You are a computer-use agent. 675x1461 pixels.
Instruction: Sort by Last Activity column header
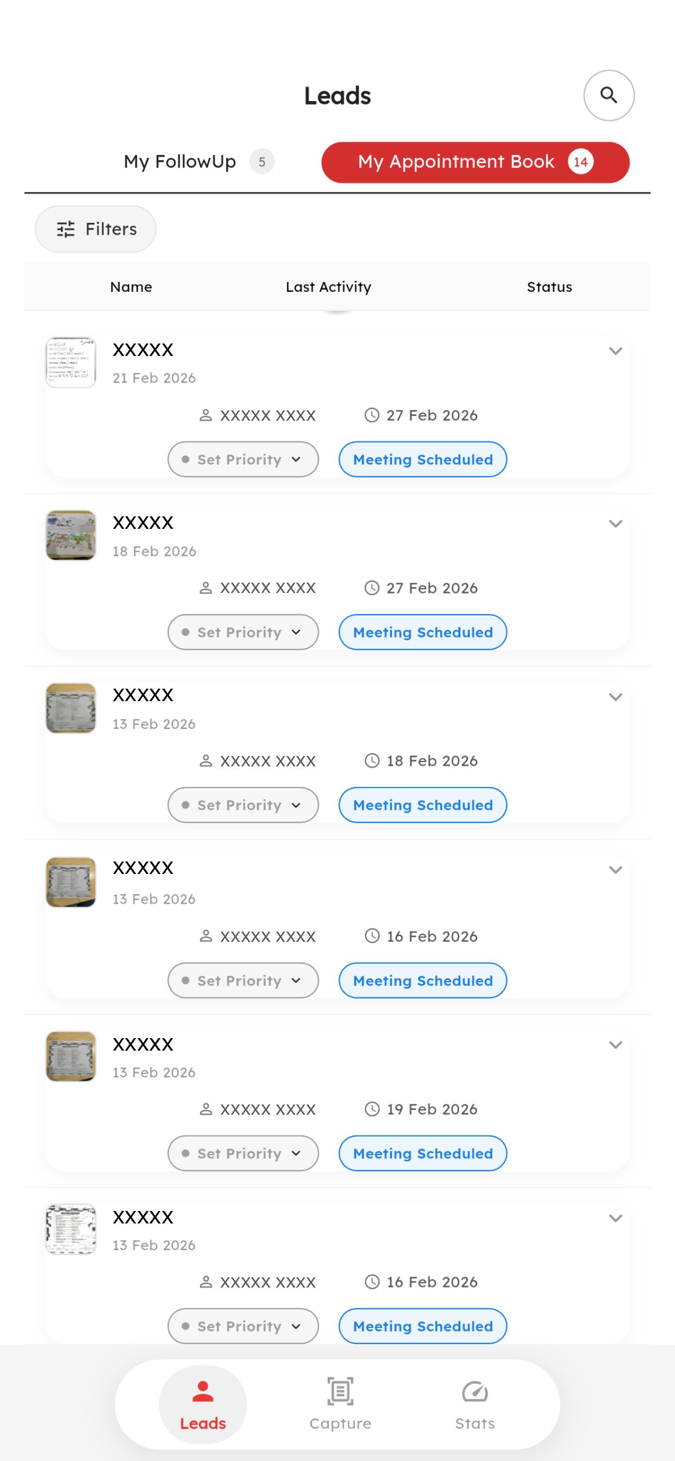(328, 287)
